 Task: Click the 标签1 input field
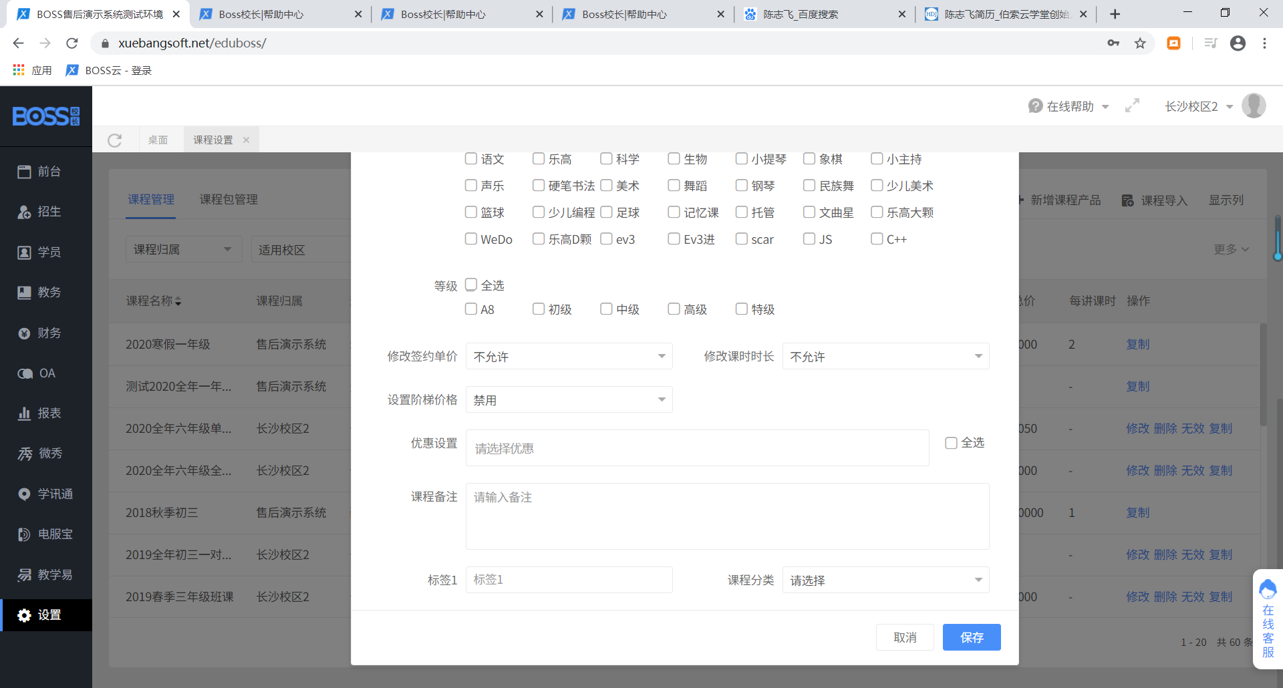coord(569,580)
